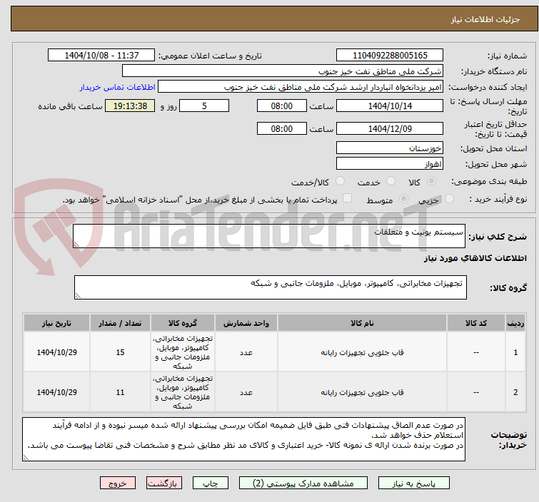Select the جزیی purchase type radio
Screen dimensions: 539x502
pos(449,199)
